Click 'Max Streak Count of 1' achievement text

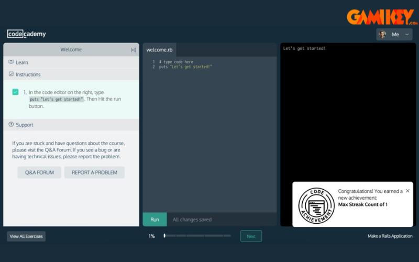pos(362,204)
